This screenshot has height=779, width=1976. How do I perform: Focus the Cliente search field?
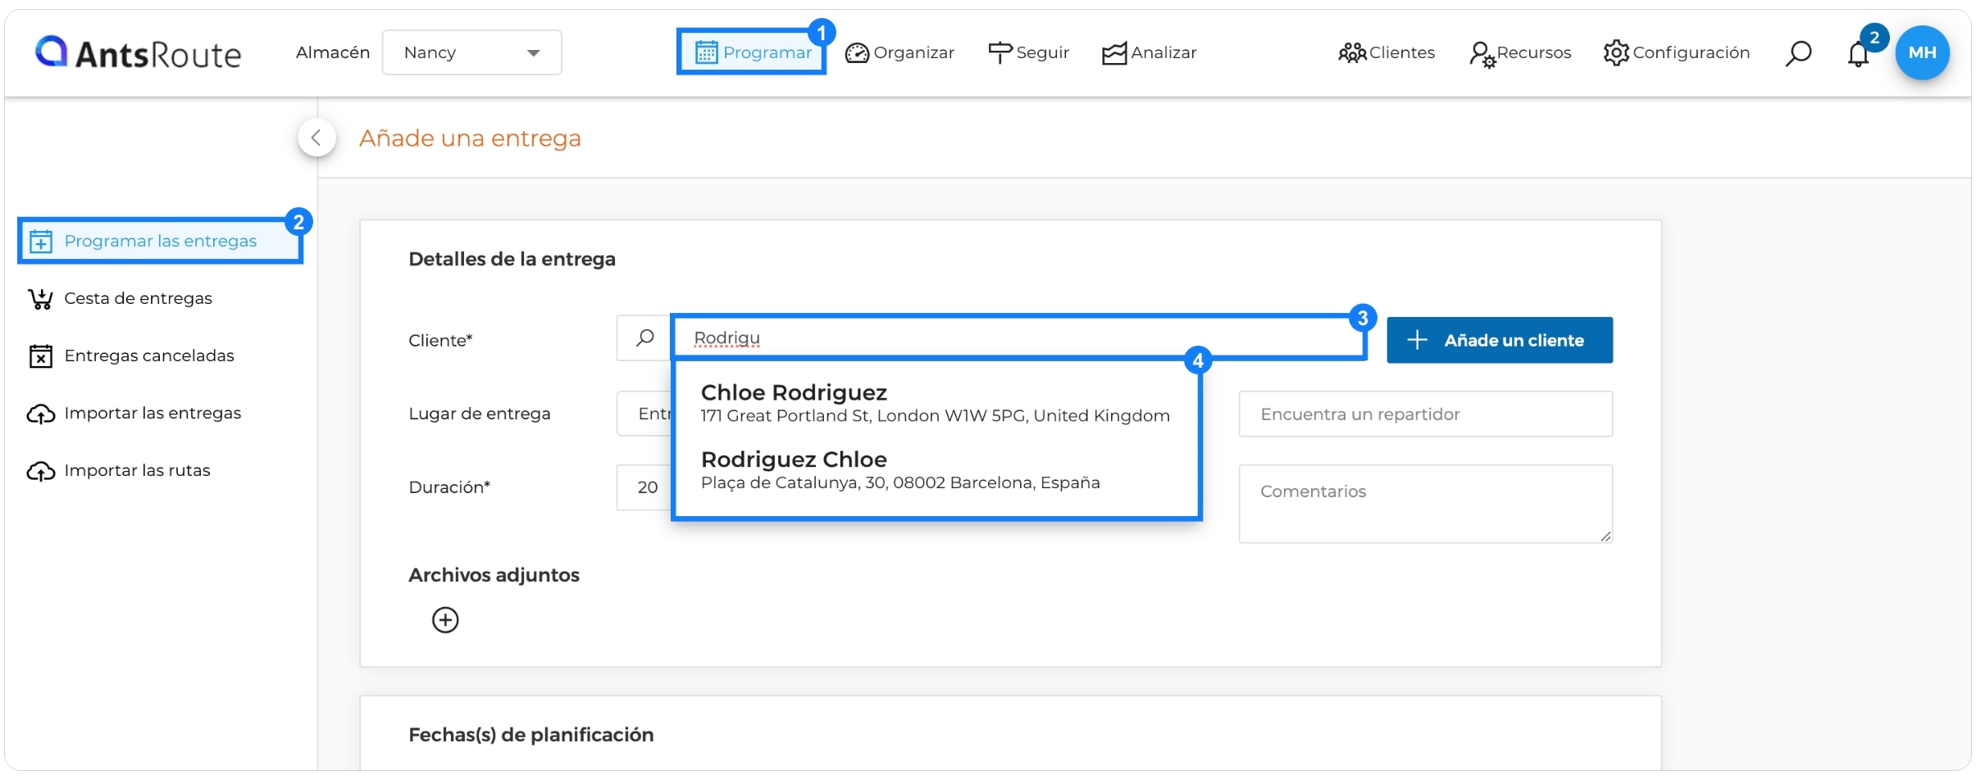1018,337
